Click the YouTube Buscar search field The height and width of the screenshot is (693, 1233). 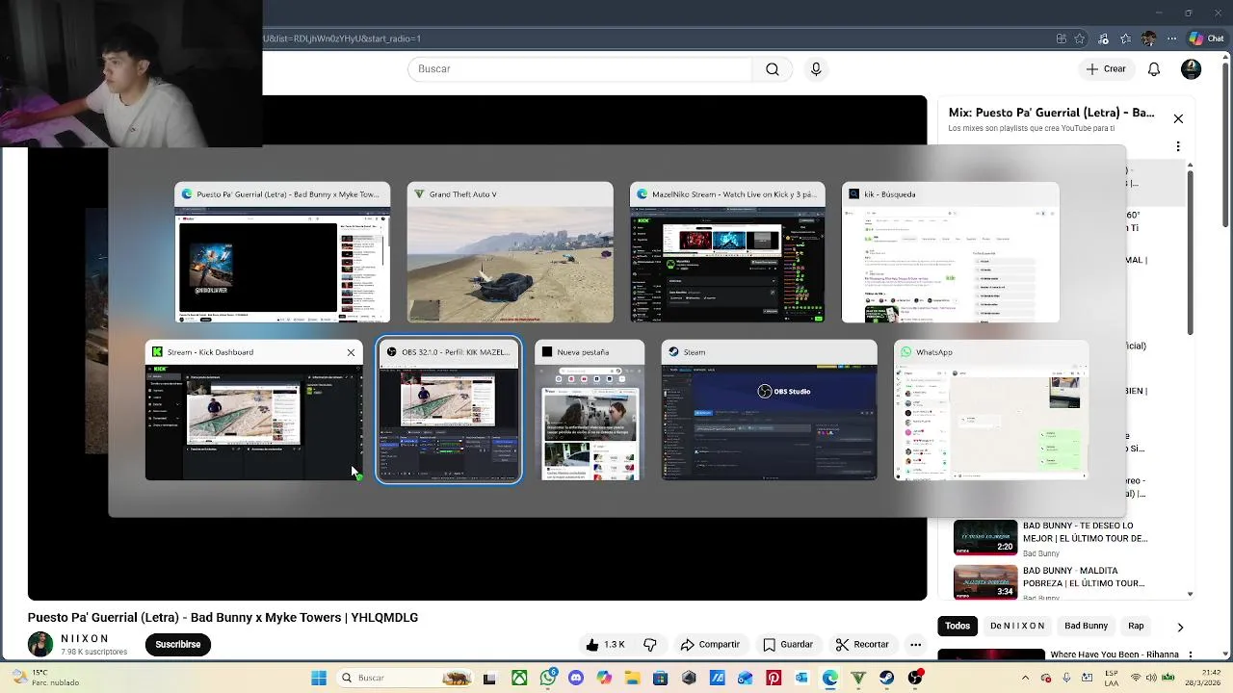pyautogui.click(x=580, y=69)
